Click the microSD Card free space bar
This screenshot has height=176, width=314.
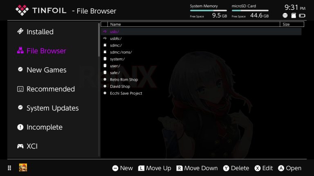[250, 11]
